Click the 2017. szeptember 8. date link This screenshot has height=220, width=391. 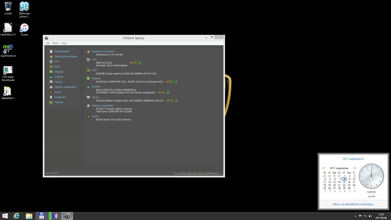353,159
